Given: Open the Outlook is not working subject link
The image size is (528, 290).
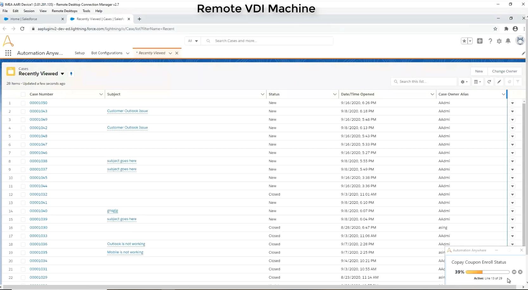Looking at the screenshot, I should point(126,244).
